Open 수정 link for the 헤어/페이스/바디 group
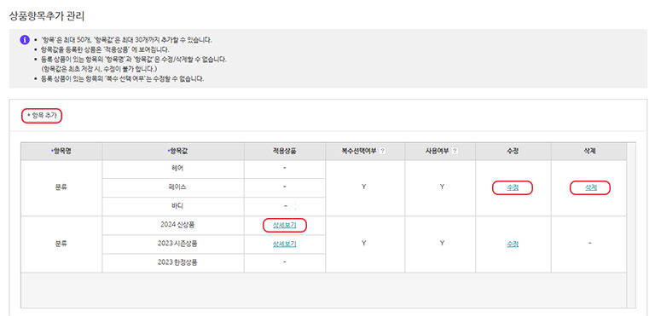 click(x=513, y=188)
